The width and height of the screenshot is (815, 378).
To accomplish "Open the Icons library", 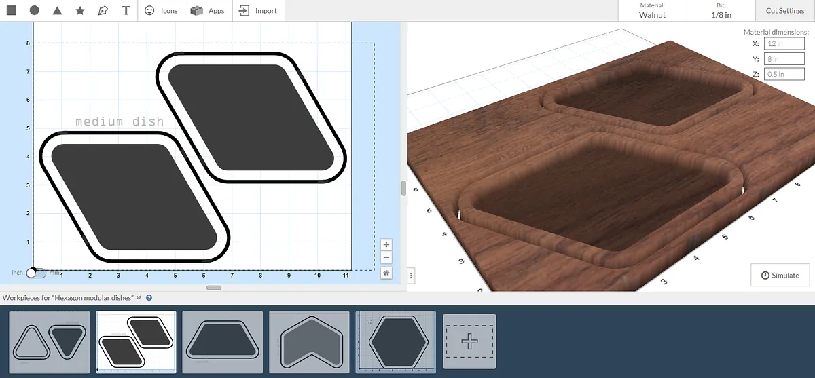I will click(x=161, y=11).
